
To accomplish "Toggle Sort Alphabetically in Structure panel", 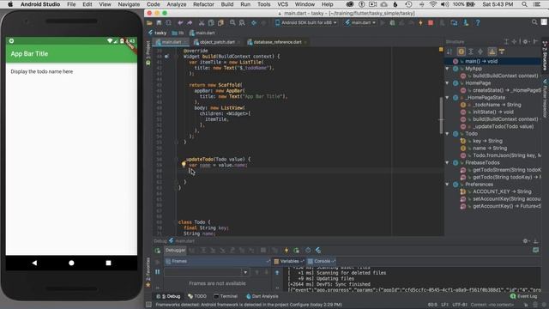I will click(449, 51).
